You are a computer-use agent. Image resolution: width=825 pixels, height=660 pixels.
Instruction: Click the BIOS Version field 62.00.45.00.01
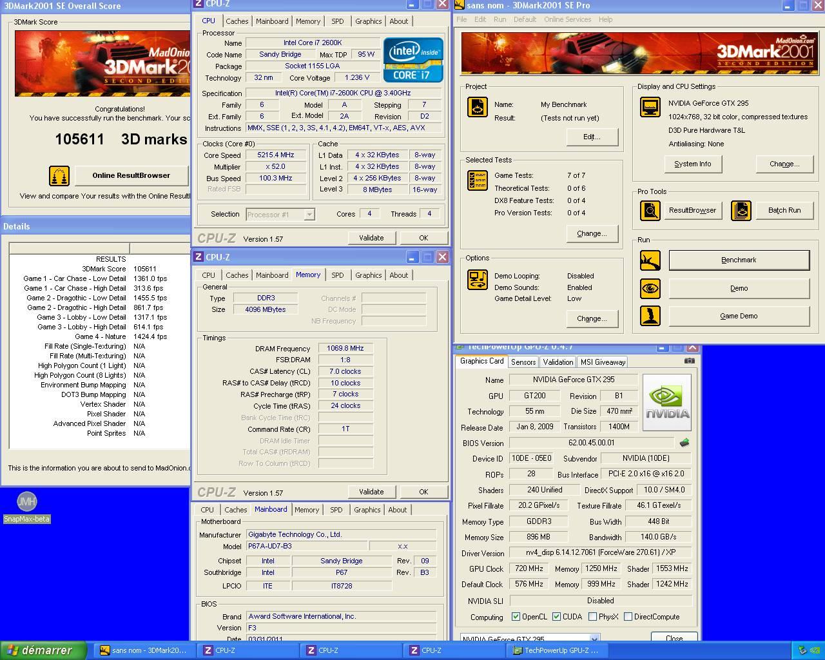coord(592,443)
